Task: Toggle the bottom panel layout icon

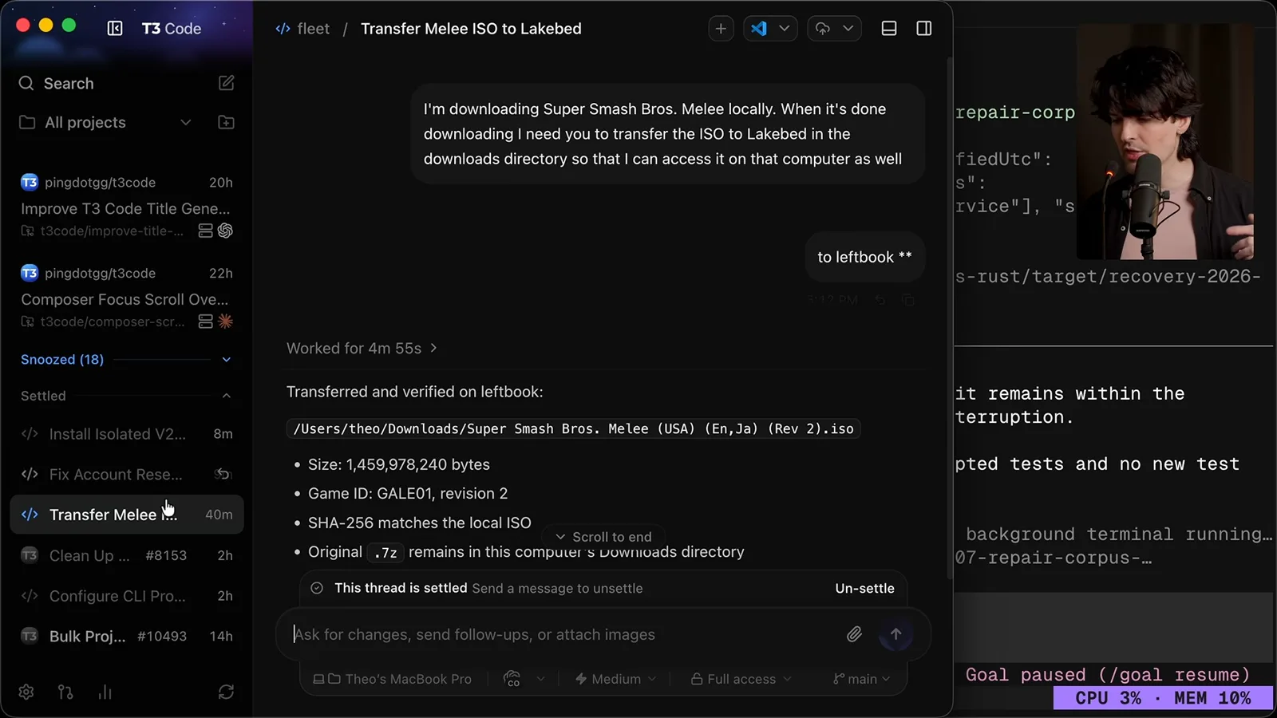Action: pos(889,29)
